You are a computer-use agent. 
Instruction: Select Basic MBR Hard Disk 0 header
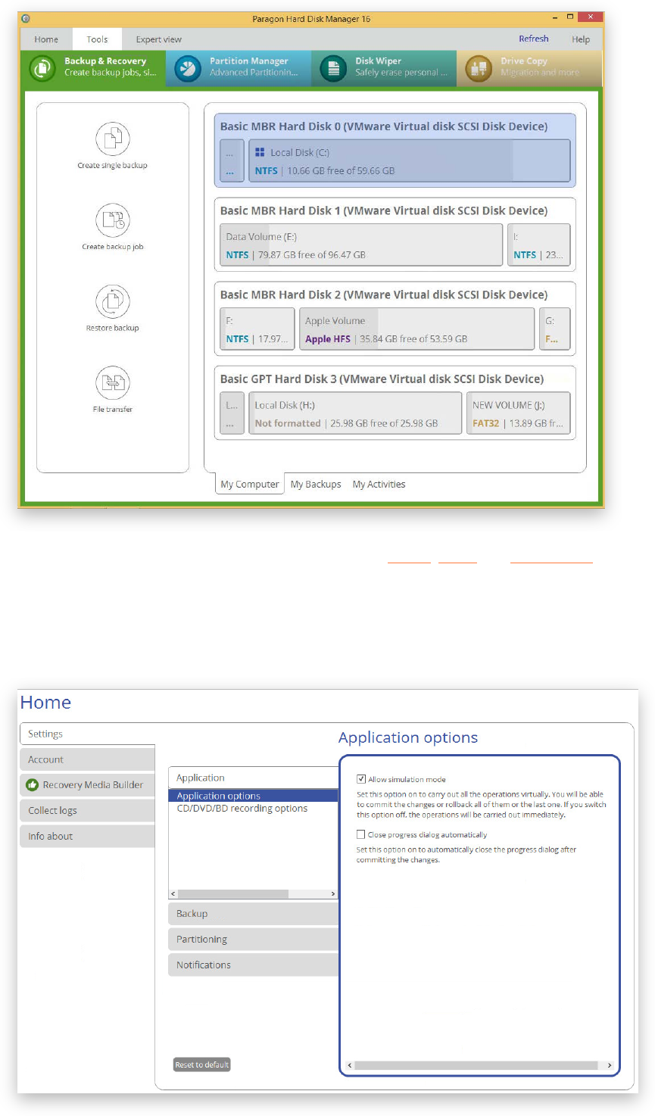tap(384, 126)
